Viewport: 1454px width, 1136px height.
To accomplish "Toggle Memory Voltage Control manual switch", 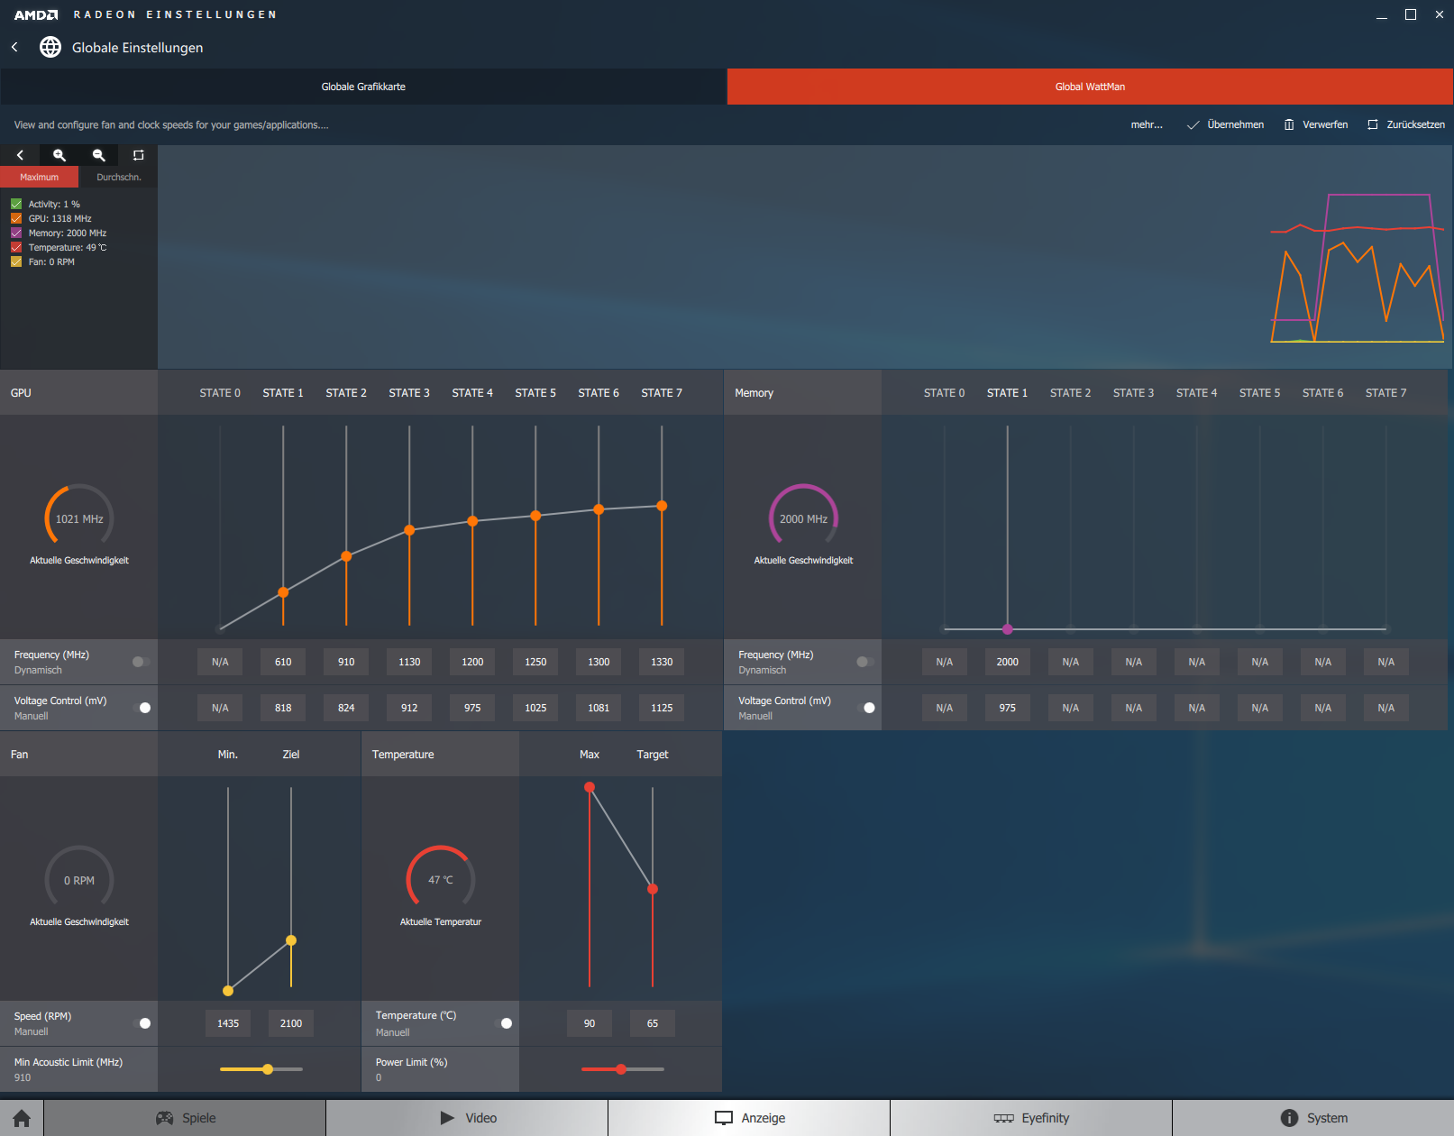I will click(866, 708).
